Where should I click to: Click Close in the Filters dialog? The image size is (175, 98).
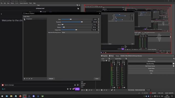coord(97,79)
